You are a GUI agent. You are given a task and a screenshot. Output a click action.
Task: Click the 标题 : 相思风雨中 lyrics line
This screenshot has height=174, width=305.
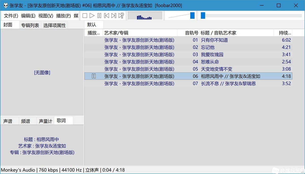tap(41, 139)
